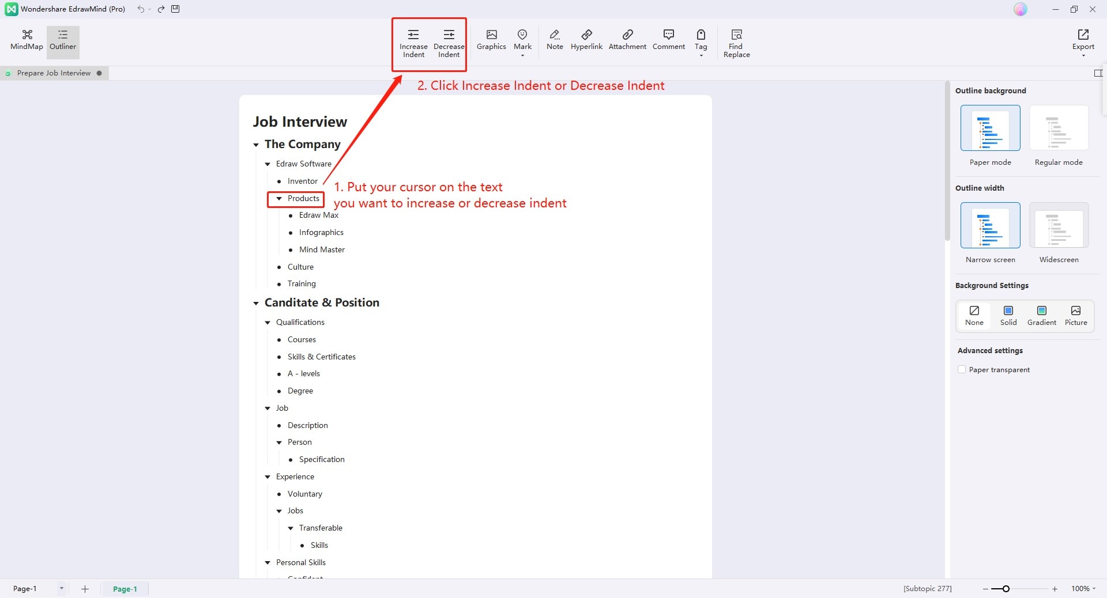Adjust the zoom slider handle
Viewport: 1107px width, 598px height.
click(1006, 589)
